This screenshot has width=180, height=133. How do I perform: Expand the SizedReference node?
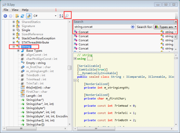pos(14,34)
